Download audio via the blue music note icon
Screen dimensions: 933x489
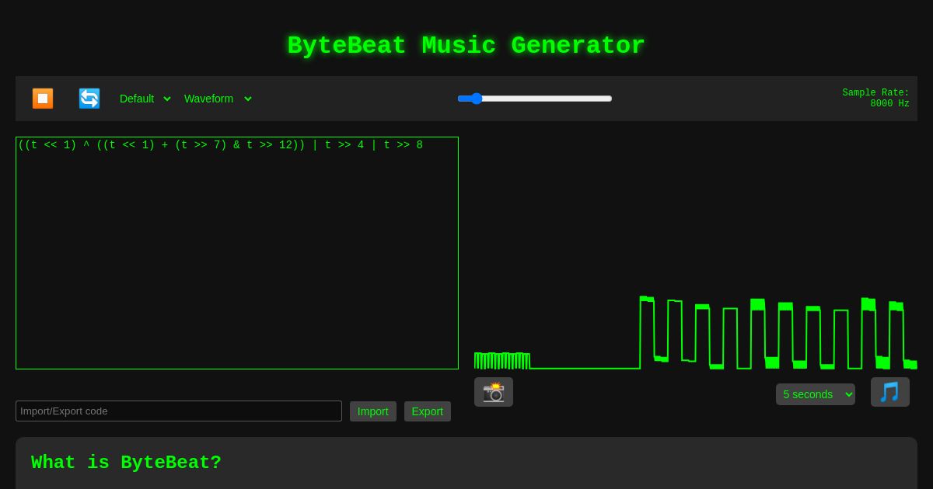(890, 392)
